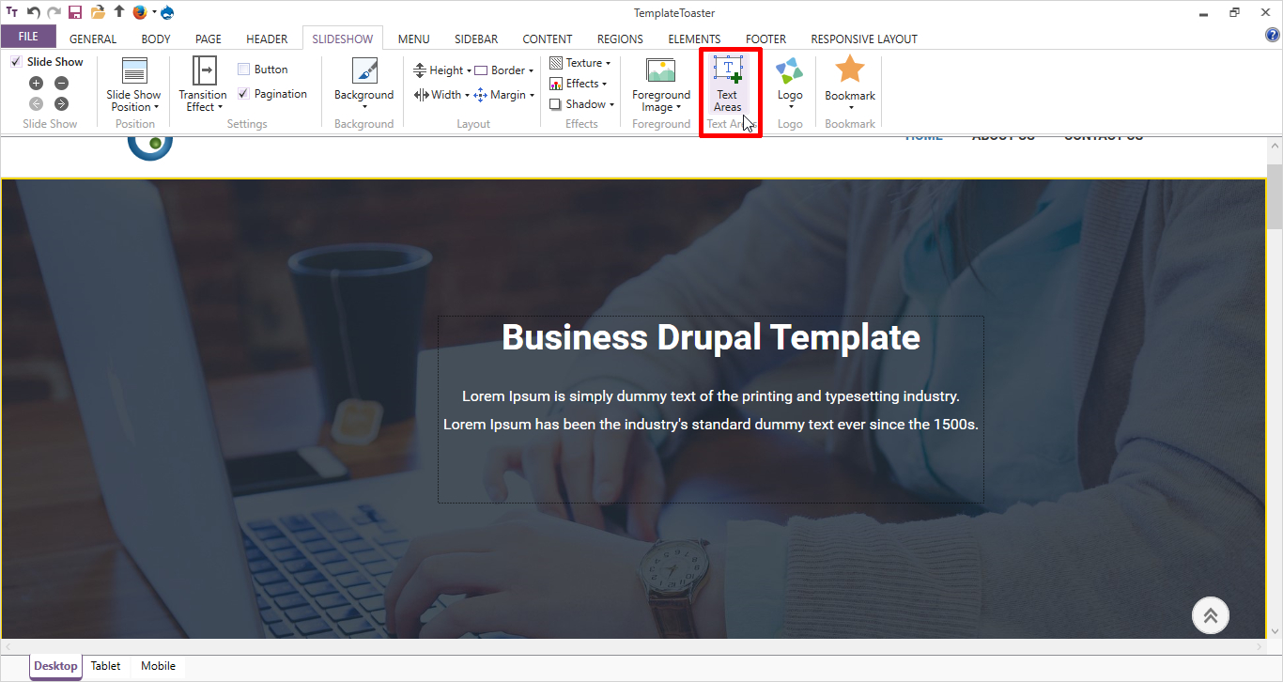Open the FILE menu
Screen dimensions: 1283x682
(28, 37)
